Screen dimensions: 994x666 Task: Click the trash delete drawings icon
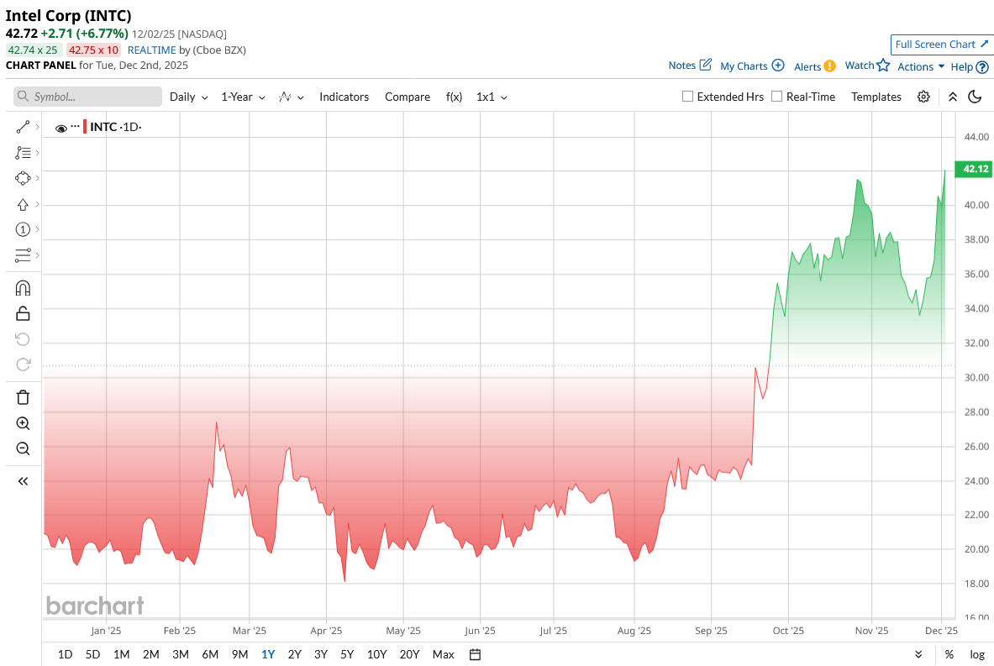23,397
